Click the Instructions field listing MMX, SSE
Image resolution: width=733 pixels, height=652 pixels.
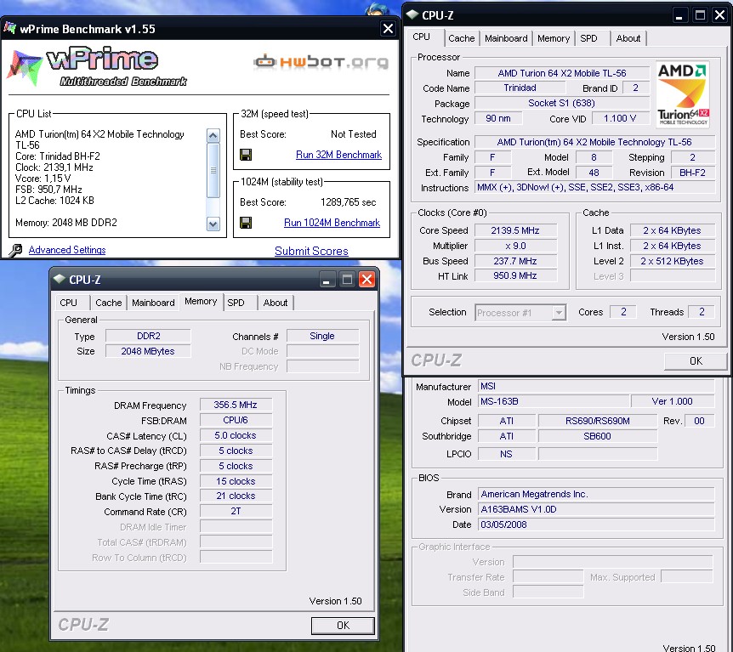pos(594,187)
